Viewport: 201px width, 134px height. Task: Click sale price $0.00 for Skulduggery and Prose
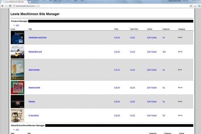coord(133,37)
